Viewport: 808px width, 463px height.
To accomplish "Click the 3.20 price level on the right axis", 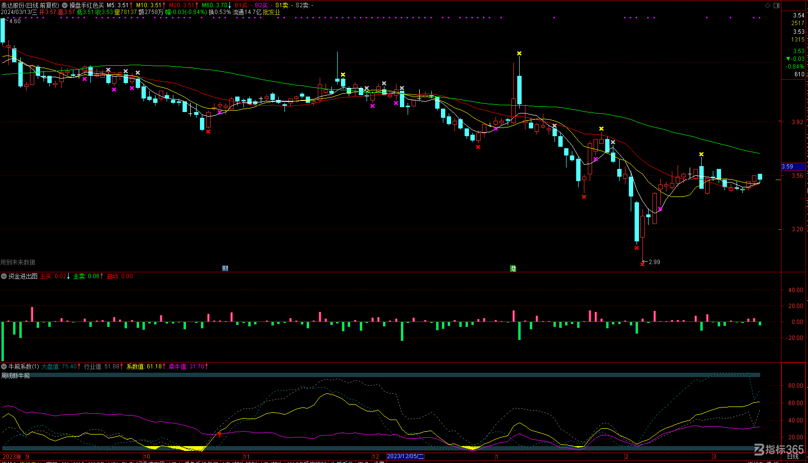I will coord(797,229).
